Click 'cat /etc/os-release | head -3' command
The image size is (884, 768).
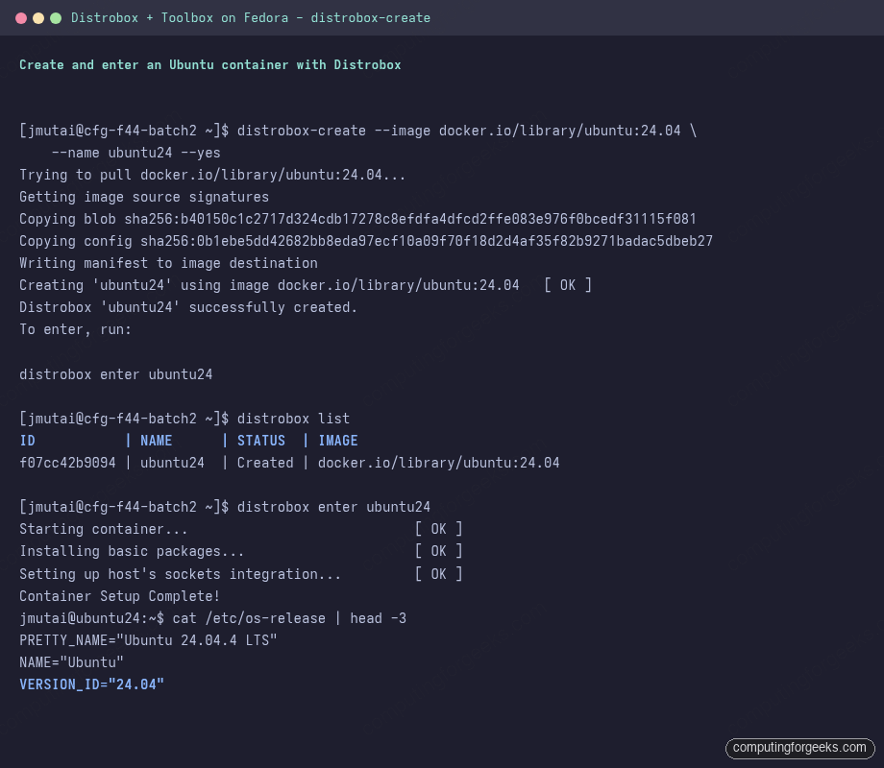289,618
